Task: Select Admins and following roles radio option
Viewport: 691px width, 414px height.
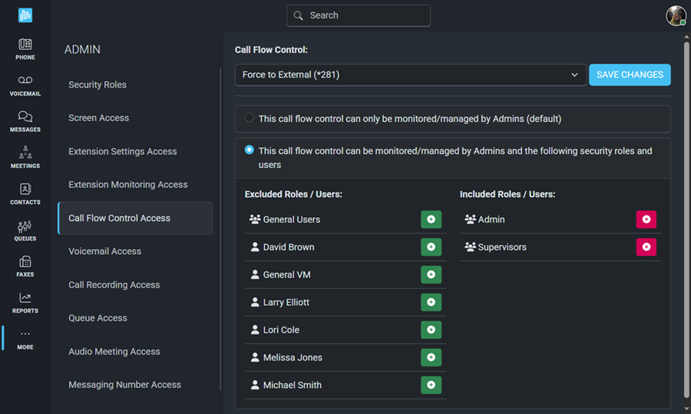Action: 249,149
